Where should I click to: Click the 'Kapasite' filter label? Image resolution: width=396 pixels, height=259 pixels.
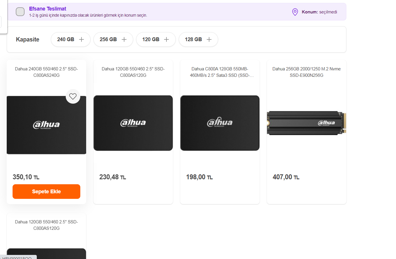point(28,39)
